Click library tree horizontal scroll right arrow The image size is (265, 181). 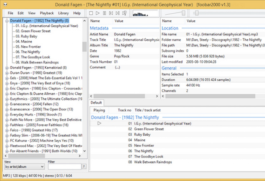pos(80,156)
